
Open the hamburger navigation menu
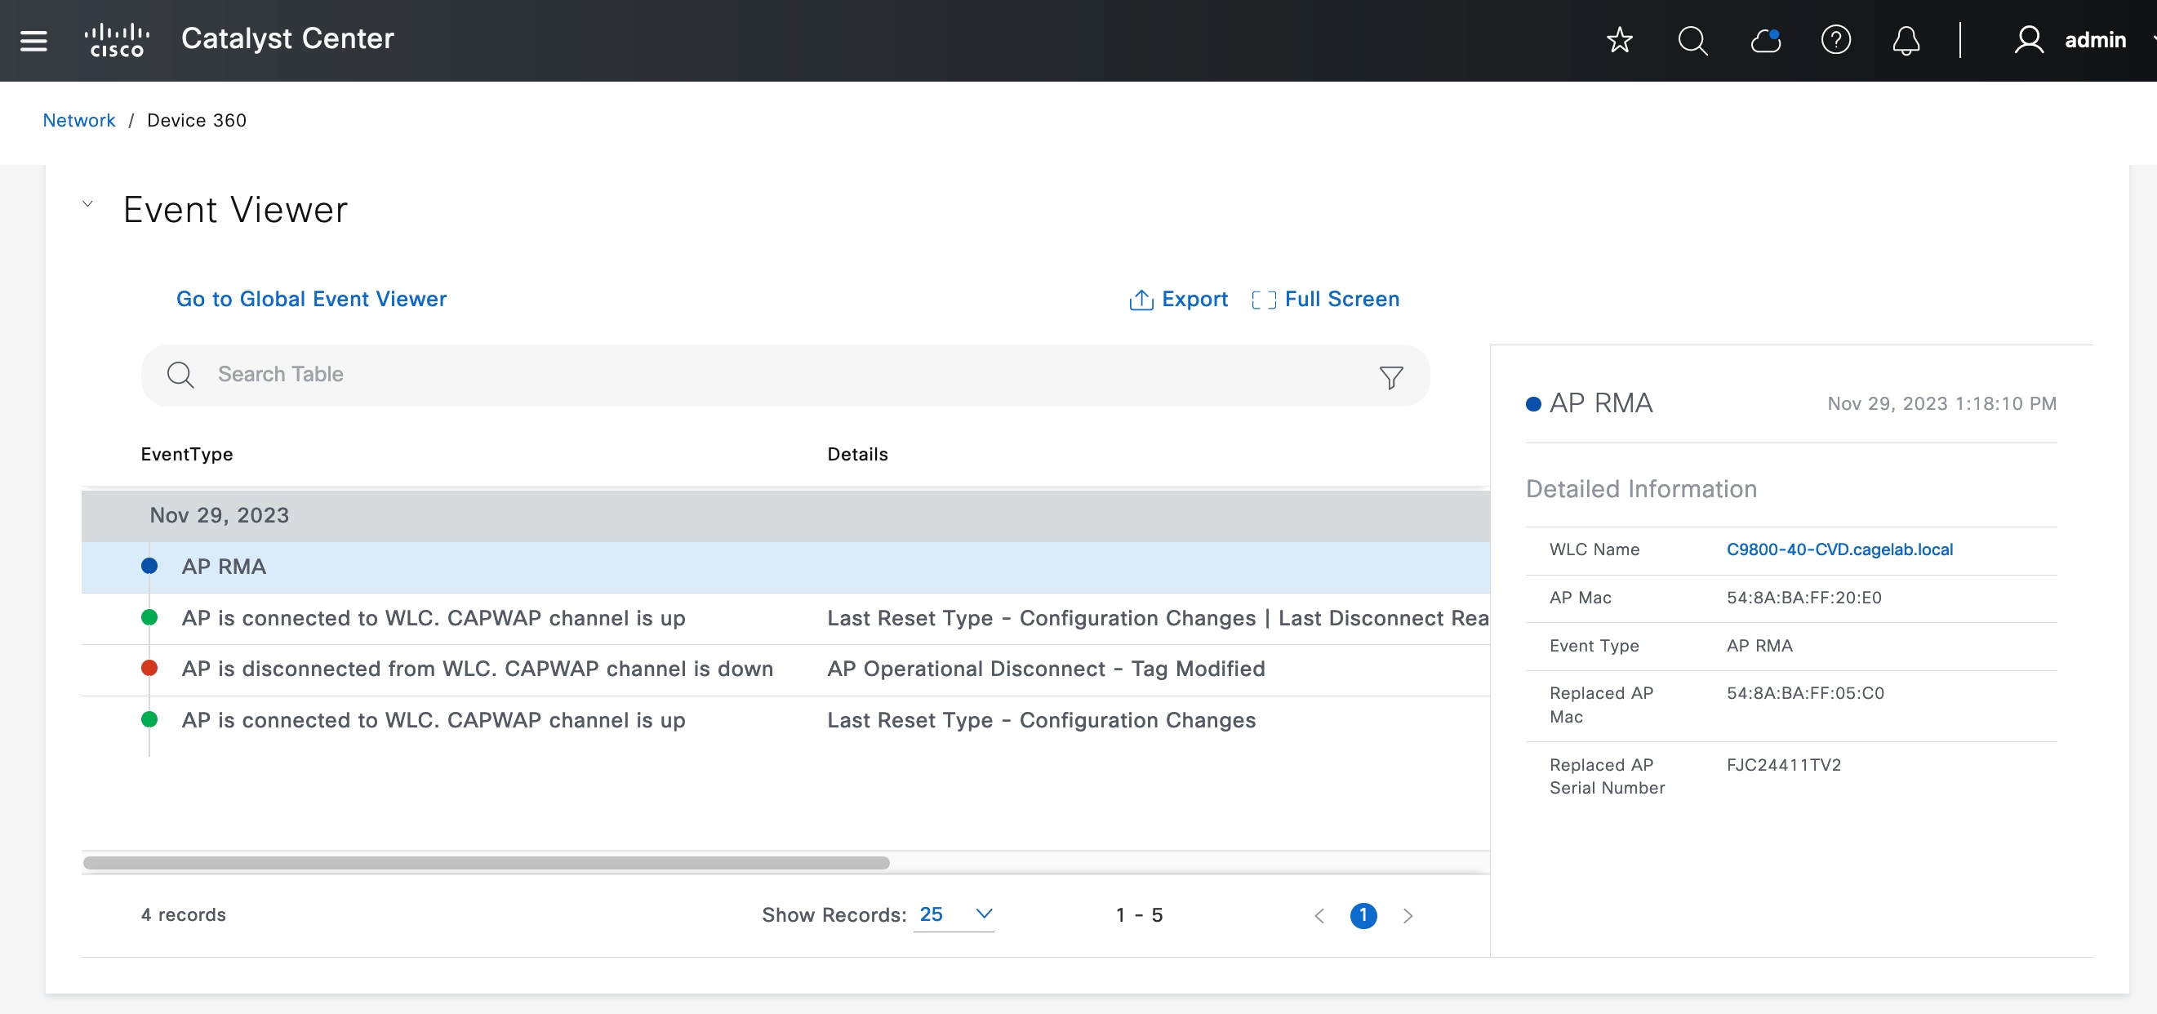33,40
